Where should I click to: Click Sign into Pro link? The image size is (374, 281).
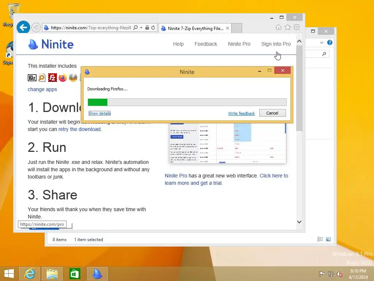click(276, 44)
